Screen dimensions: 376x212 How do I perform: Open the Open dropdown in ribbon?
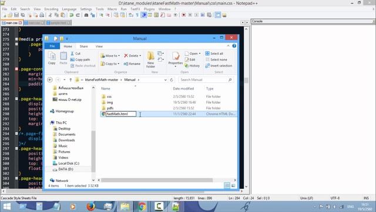pyautogui.click(x=193, y=54)
